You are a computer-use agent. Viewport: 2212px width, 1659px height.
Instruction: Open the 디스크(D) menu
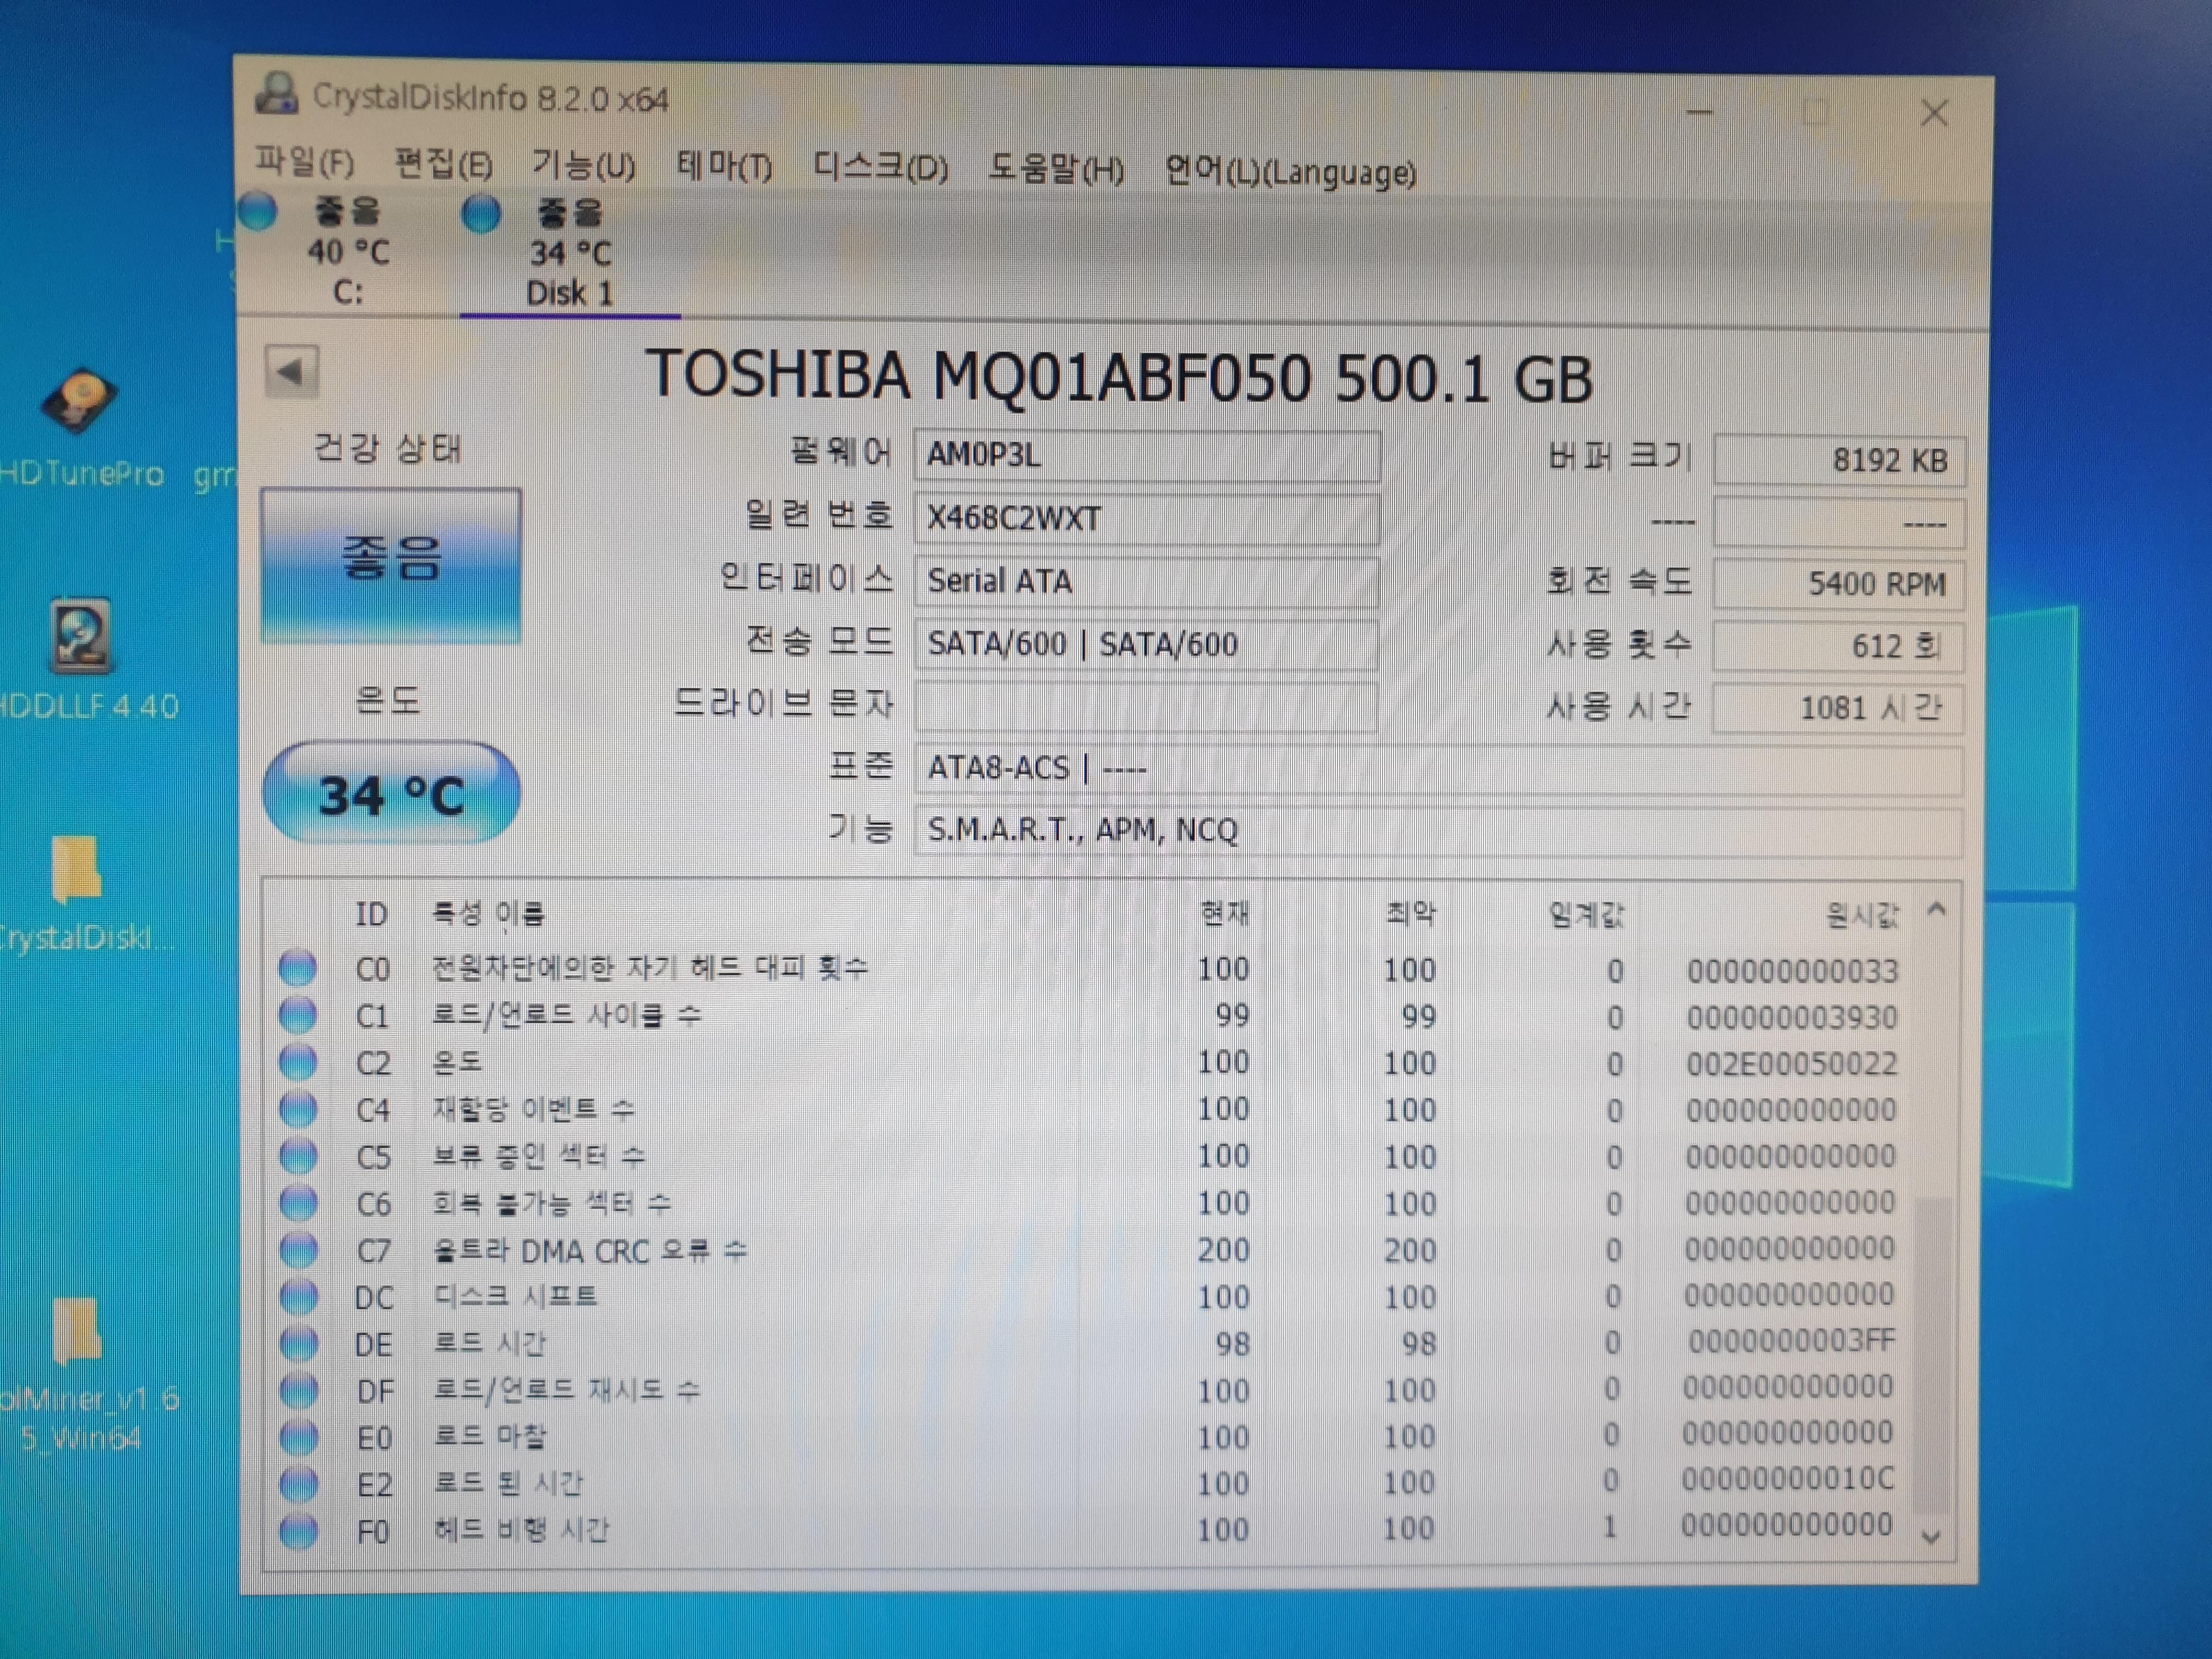pos(880,167)
